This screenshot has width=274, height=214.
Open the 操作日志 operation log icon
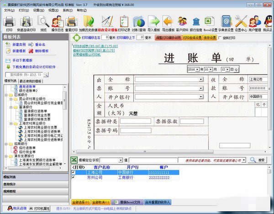tap(58, 21)
